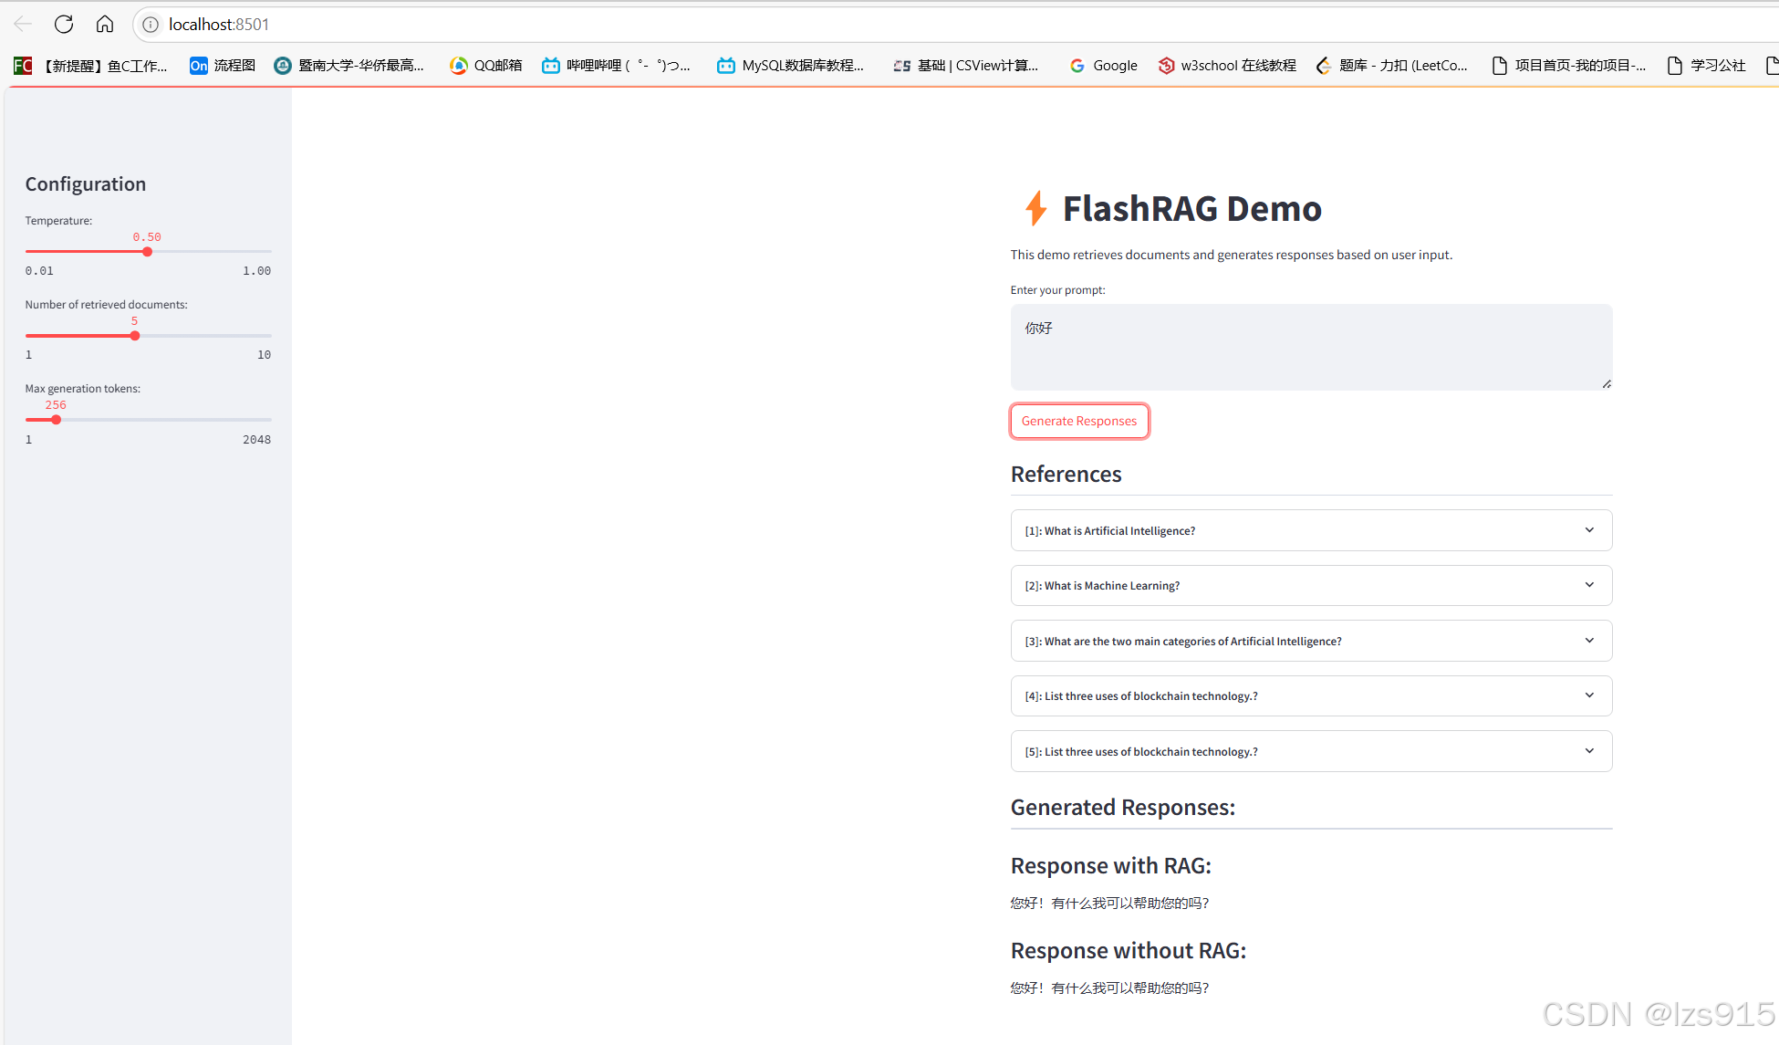Viewport: 1779px width, 1045px height.
Task: Click the browser back arrow
Action: point(23,25)
